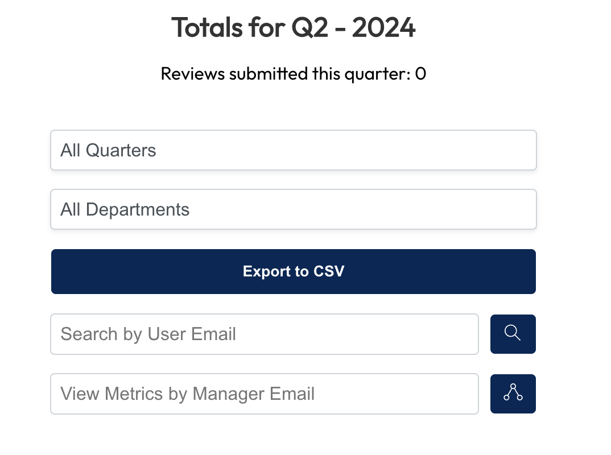The height and width of the screenshot is (455, 611).
Task: Click the org-tree button beside manager email
Action: point(513,394)
